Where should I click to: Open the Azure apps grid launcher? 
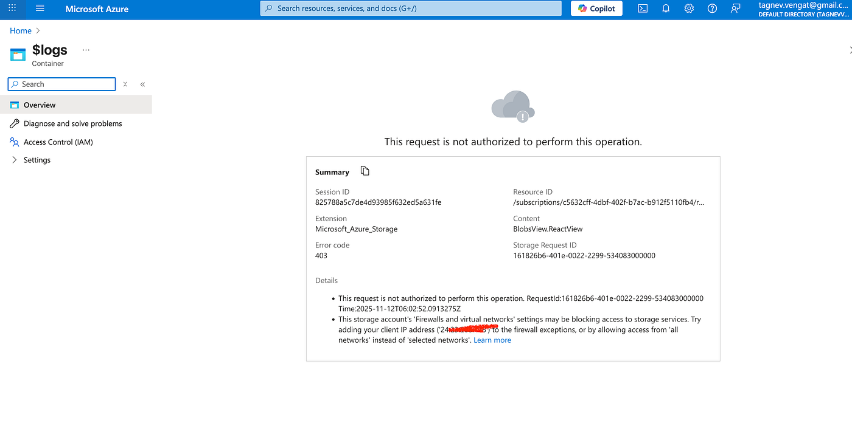tap(12, 9)
